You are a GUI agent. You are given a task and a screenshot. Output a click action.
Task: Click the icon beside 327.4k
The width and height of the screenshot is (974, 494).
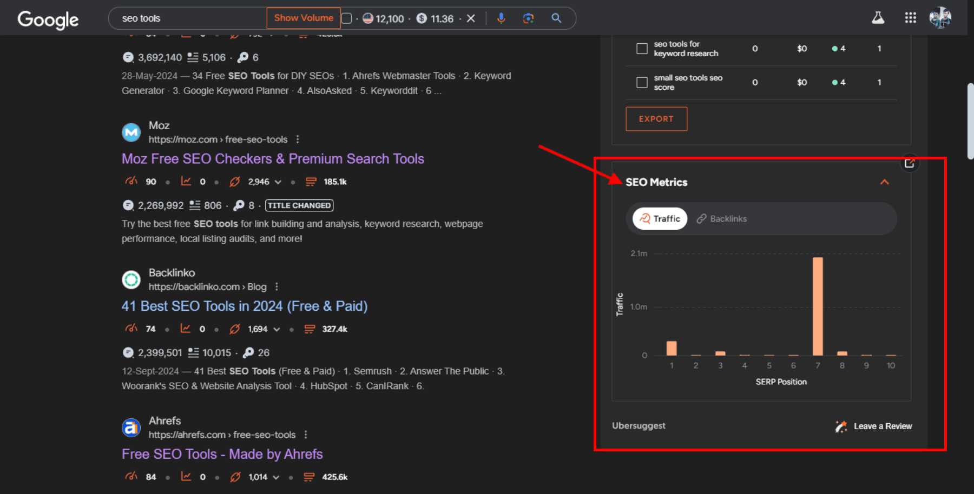[x=310, y=329]
